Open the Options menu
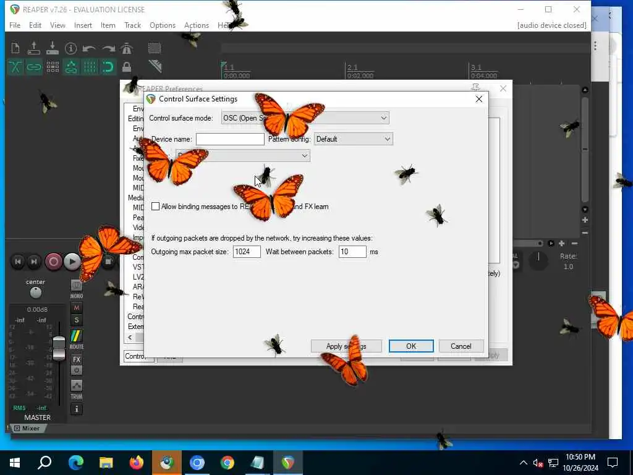Image resolution: width=633 pixels, height=475 pixels. pos(163,25)
